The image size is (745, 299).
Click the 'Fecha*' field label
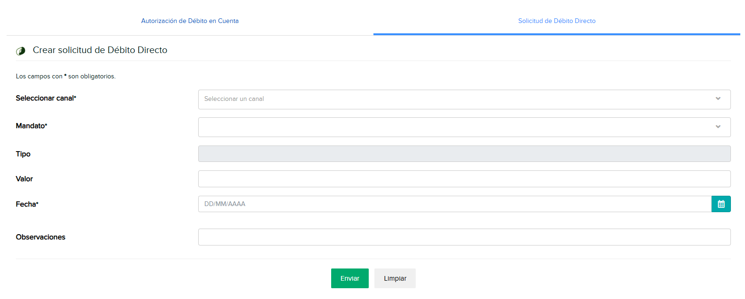(x=27, y=204)
